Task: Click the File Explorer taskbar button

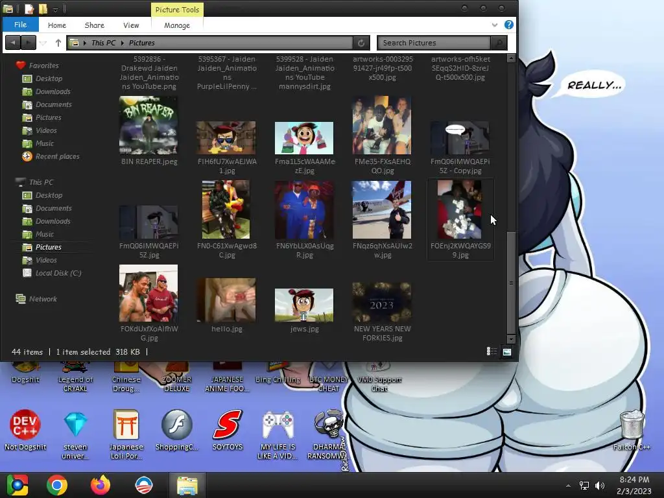Action: (x=187, y=485)
